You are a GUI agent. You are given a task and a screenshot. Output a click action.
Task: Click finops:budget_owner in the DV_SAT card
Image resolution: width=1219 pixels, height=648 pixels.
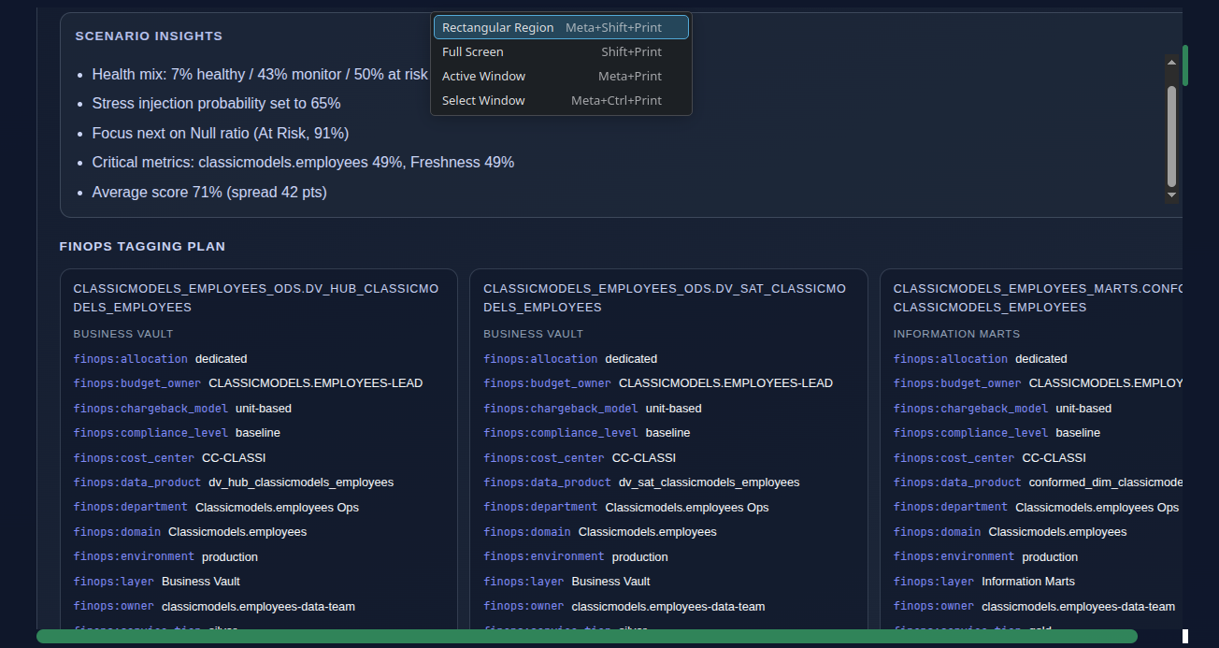click(547, 382)
